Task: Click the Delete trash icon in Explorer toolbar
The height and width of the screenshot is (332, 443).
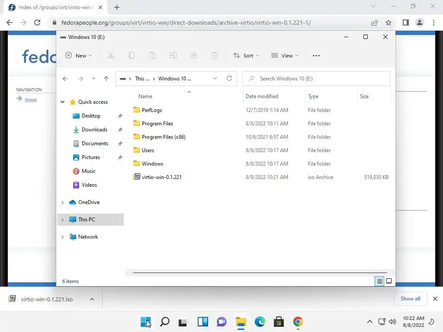Action: coord(215,56)
